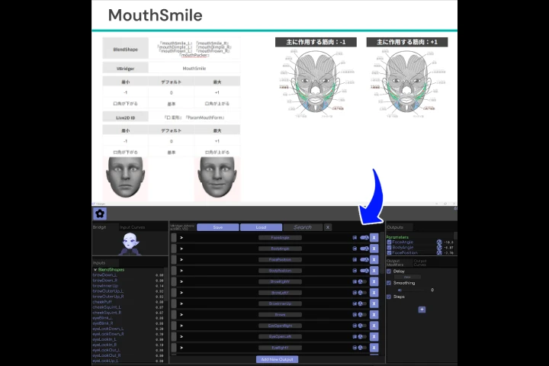Adjust the Smoothing slider handle
Screen dimensions: 549x366
400,290
